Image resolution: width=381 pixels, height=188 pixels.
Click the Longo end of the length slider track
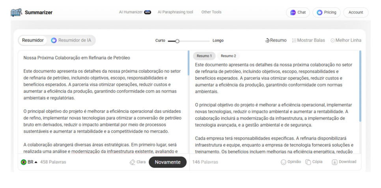pos(209,41)
